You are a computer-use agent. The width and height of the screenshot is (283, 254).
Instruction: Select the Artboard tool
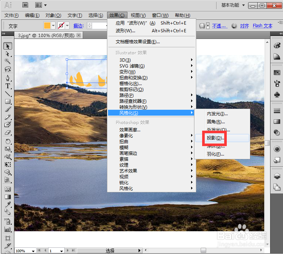coord(8,238)
